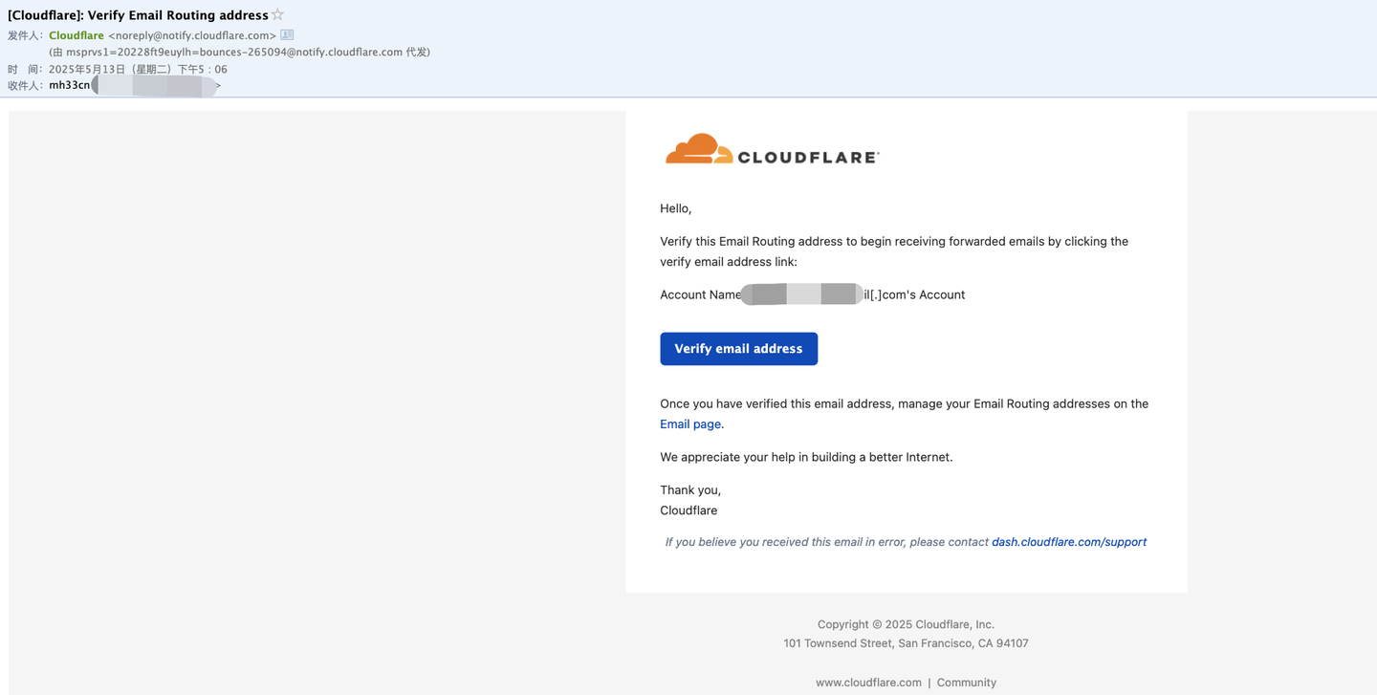Click the Hello, greeting text
Screen dimensions: 1377x695
point(675,208)
